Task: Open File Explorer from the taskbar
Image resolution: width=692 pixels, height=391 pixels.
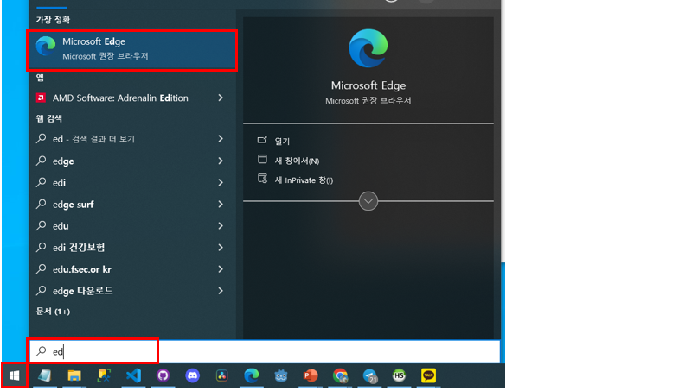Action: 74,375
